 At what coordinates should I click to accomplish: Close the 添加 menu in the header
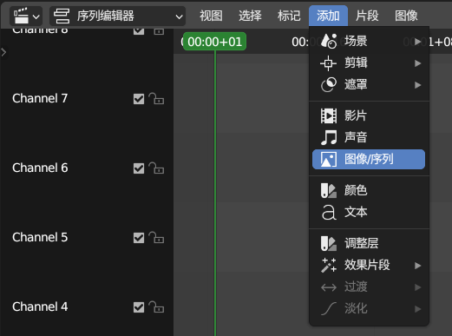pos(328,16)
